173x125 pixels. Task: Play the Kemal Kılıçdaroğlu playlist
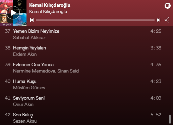(13, 13)
